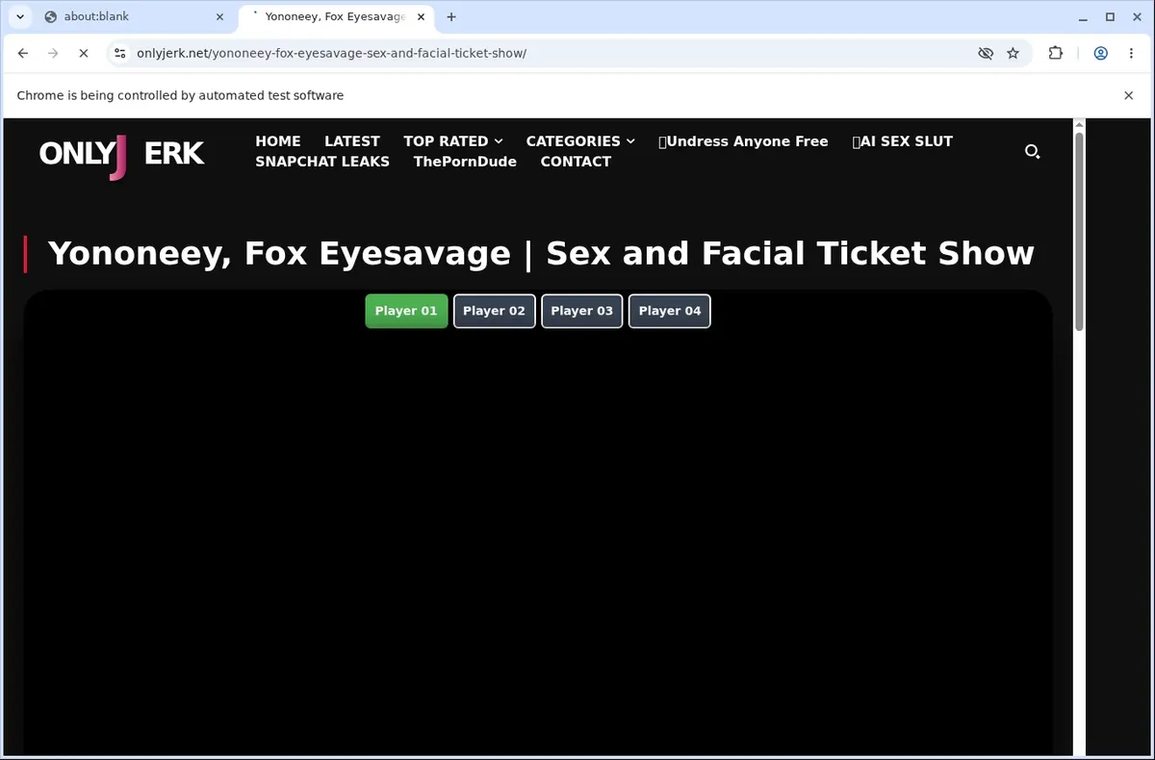
Task: Click the site logo in the header
Action: coord(121,155)
